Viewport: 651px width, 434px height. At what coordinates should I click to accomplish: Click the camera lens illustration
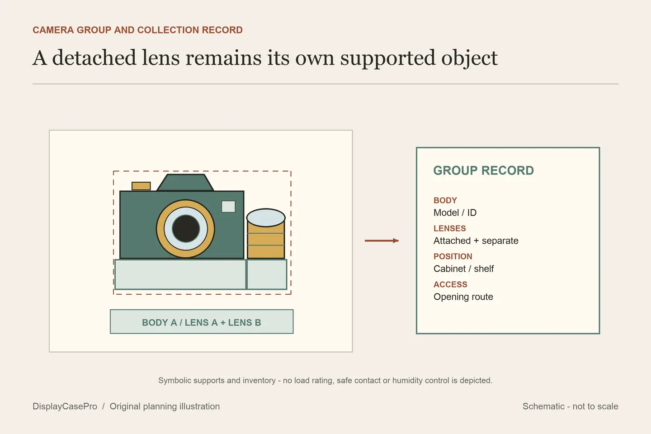pos(185,229)
